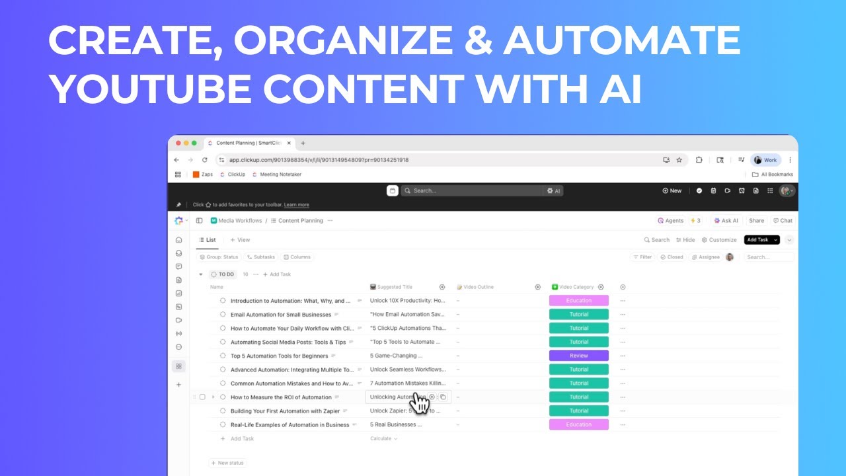Open the Add Task dropdown arrow
The image size is (846, 476).
775,240
